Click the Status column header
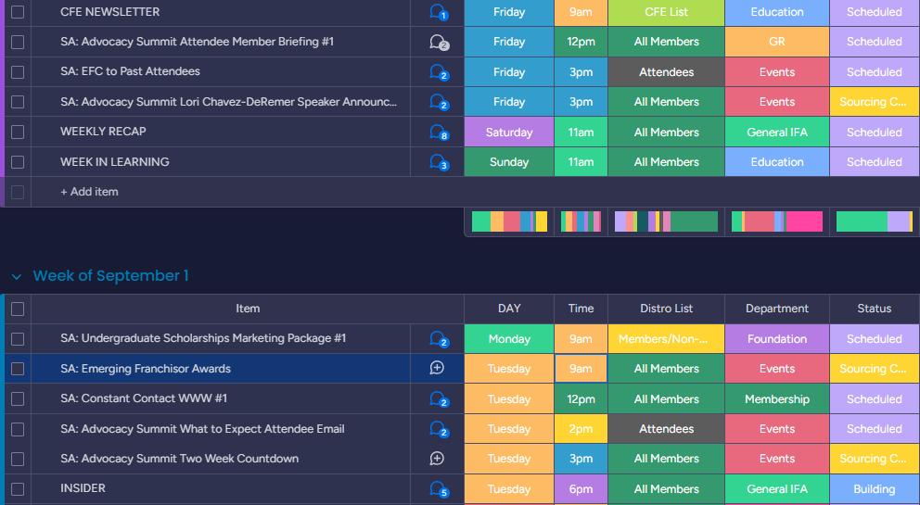The width and height of the screenshot is (920, 505). (x=875, y=309)
